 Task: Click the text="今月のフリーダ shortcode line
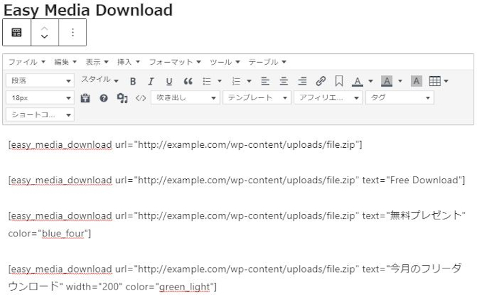tap(235, 269)
